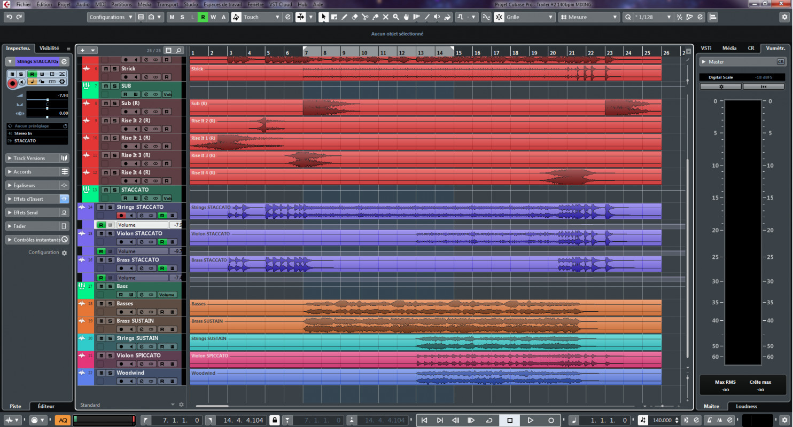Select the Erase tool
Image resolution: width=793 pixels, height=427 pixels.
pos(355,17)
